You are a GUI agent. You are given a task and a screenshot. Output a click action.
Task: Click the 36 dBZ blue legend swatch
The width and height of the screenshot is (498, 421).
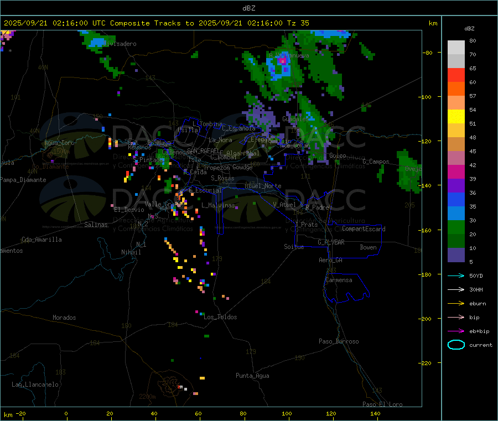tap(456, 199)
